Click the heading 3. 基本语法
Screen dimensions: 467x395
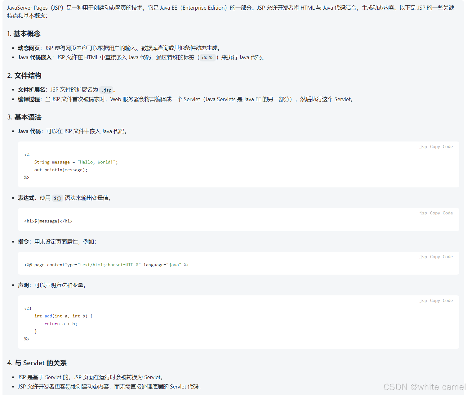pyautogui.click(x=24, y=117)
